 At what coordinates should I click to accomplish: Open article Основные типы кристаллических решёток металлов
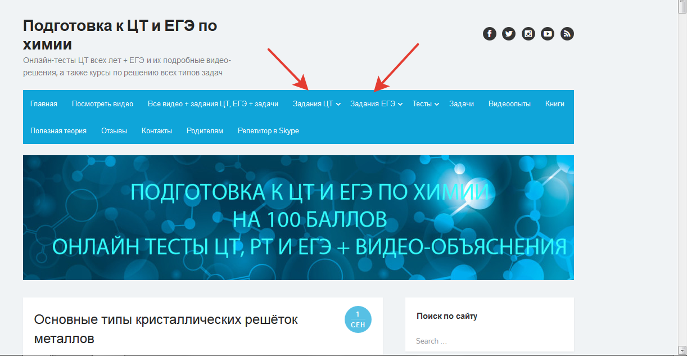(166, 329)
